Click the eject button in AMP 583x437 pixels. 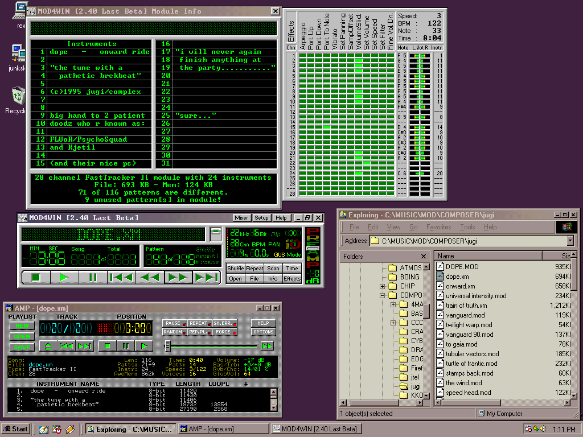pyautogui.click(x=48, y=346)
